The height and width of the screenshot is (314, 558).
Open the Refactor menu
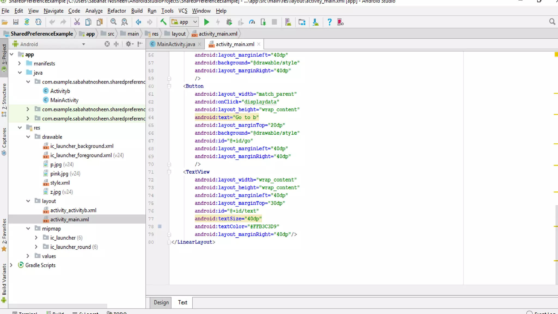(117, 11)
